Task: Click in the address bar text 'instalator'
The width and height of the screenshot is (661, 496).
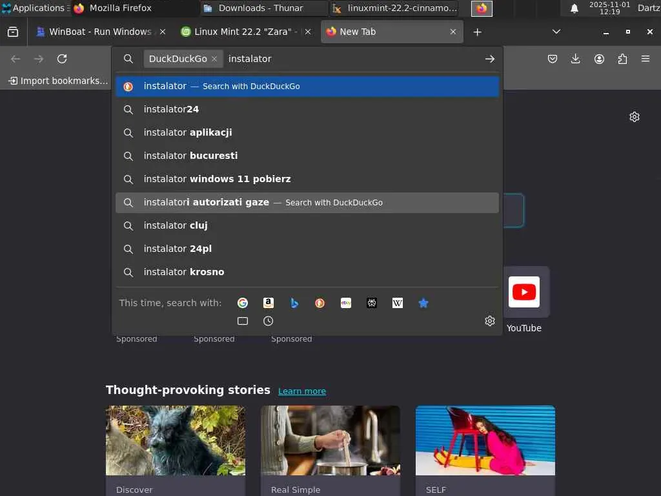Action: (x=250, y=59)
